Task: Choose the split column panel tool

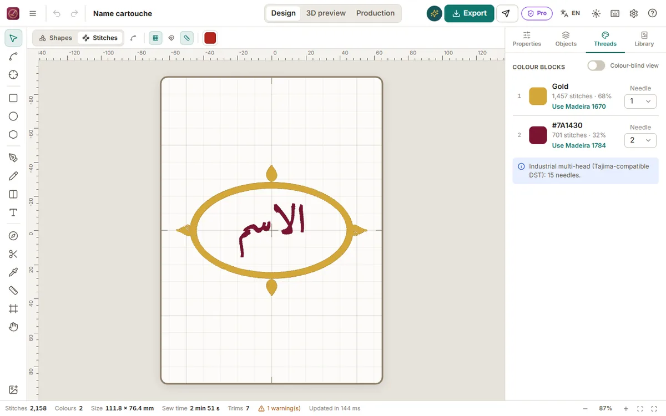Action: click(13, 195)
